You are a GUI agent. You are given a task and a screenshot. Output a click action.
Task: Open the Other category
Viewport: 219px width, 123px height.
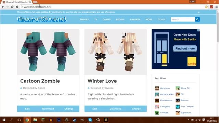[x=162, y=19]
